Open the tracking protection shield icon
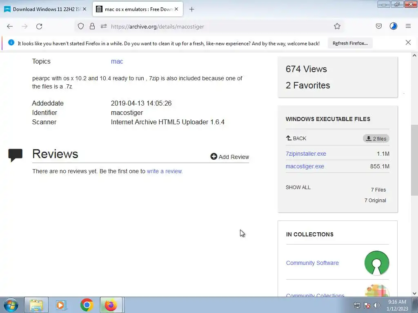 tap(81, 26)
